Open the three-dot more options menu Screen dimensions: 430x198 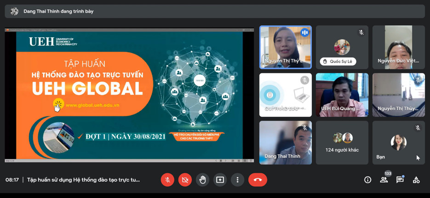[x=237, y=180]
